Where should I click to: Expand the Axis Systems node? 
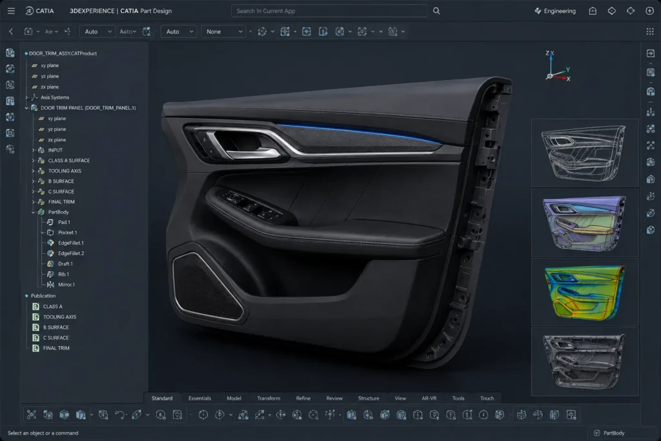tap(27, 97)
